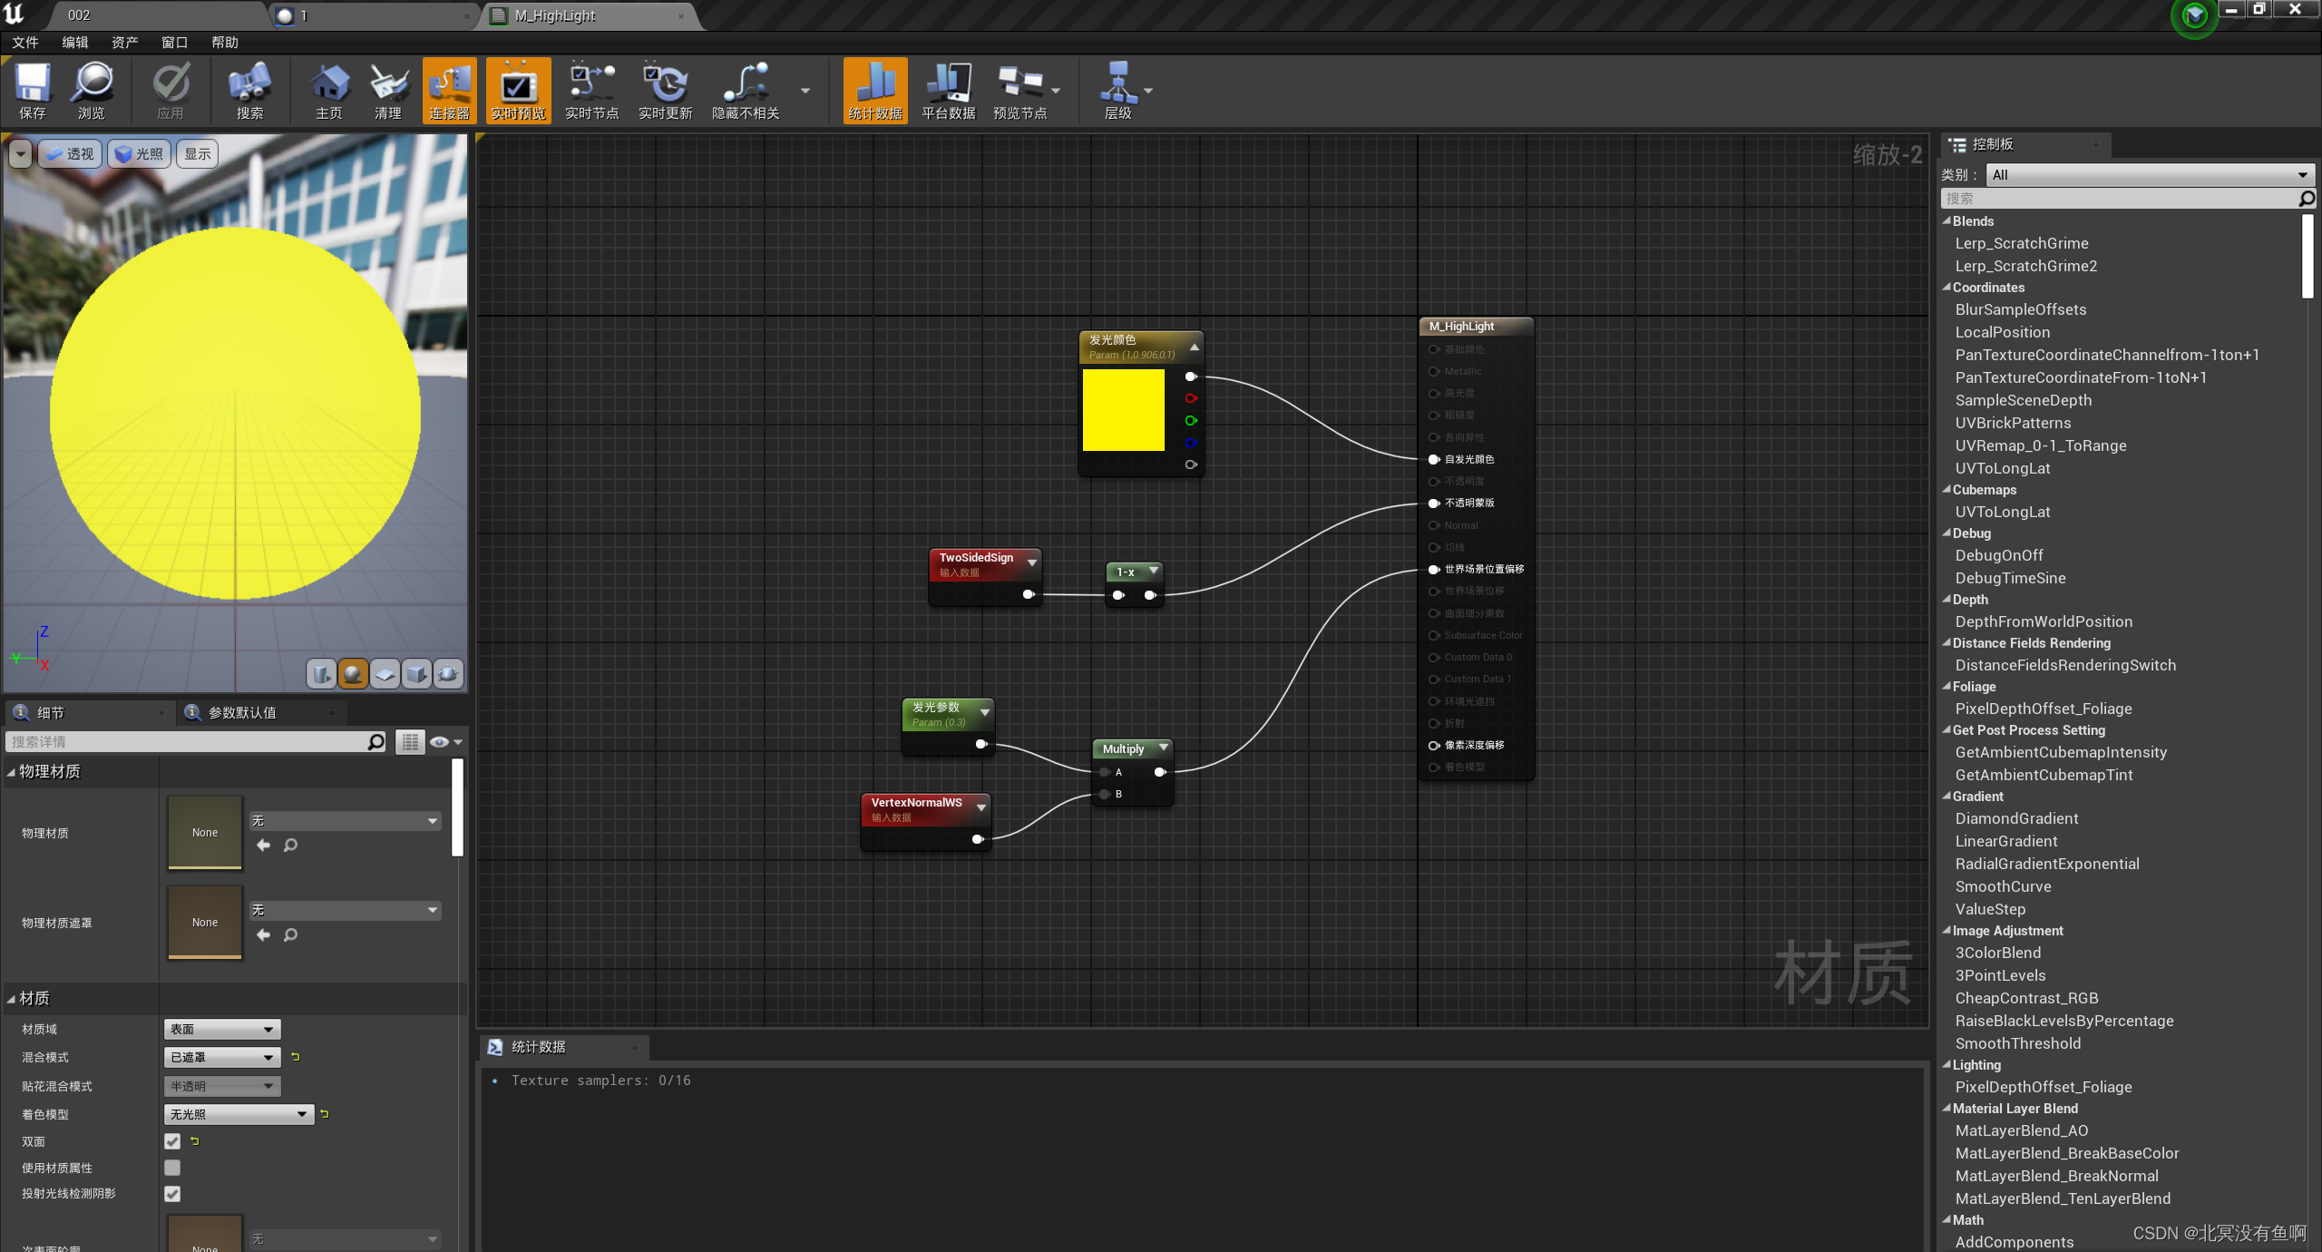The width and height of the screenshot is (2322, 1252).
Task: Open the palette category All dropdown
Action: pyautogui.click(x=2149, y=174)
